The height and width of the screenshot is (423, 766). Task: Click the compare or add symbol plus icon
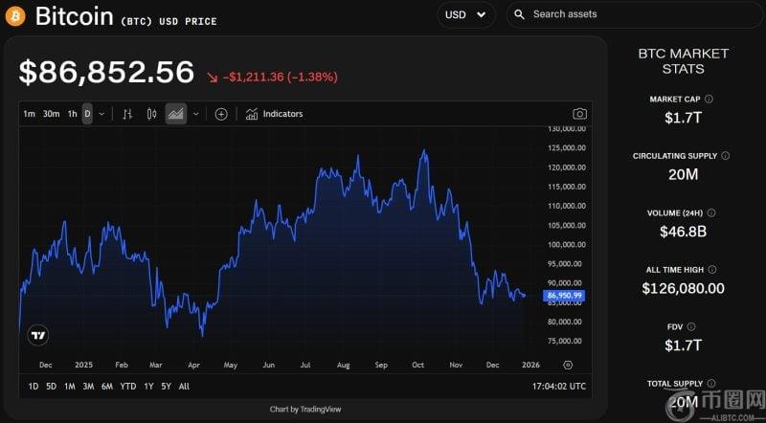221,114
